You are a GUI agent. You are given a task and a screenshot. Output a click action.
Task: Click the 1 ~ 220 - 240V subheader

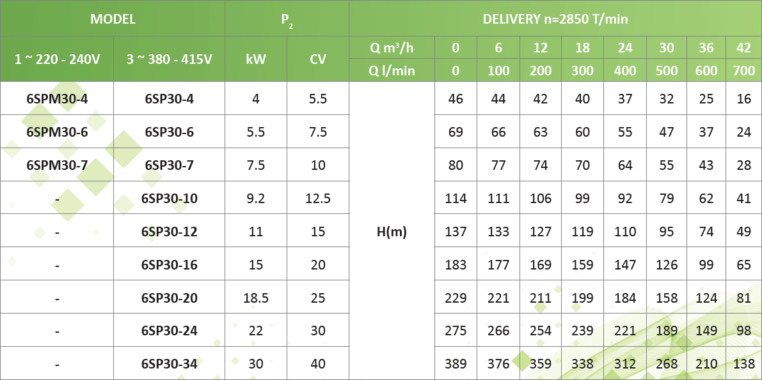(57, 59)
